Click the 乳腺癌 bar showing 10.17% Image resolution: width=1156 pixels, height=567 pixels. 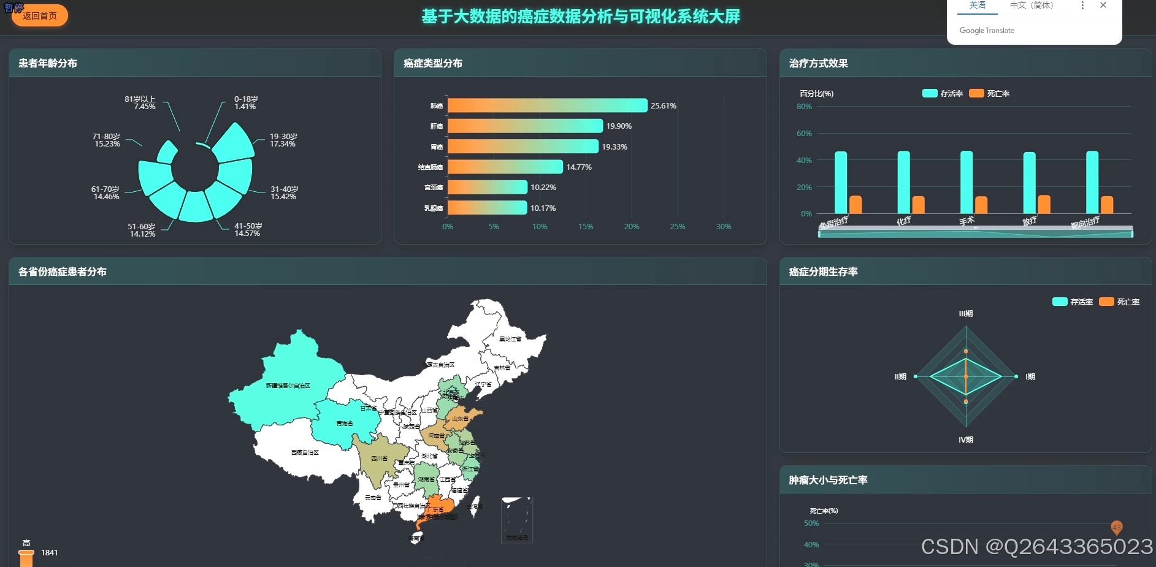coord(488,208)
